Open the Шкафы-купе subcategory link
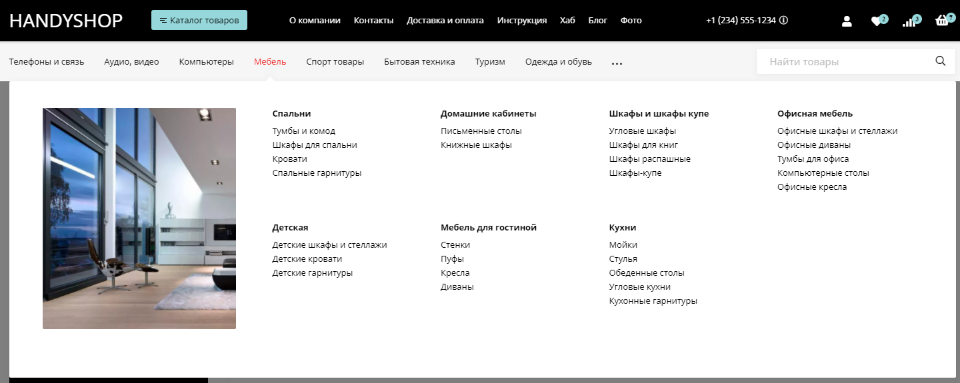The image size is (960, 383). coord(635,173)
